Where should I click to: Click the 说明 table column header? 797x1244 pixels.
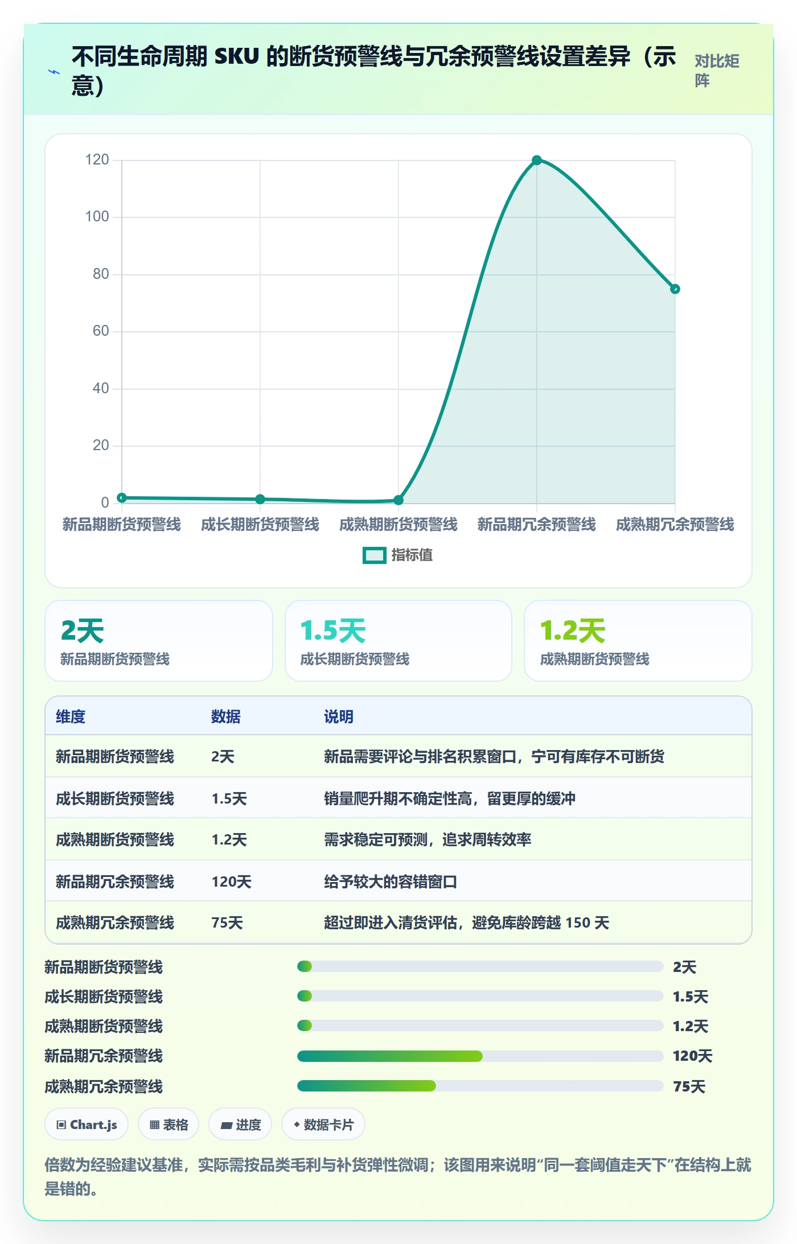(x=339, y=716)
